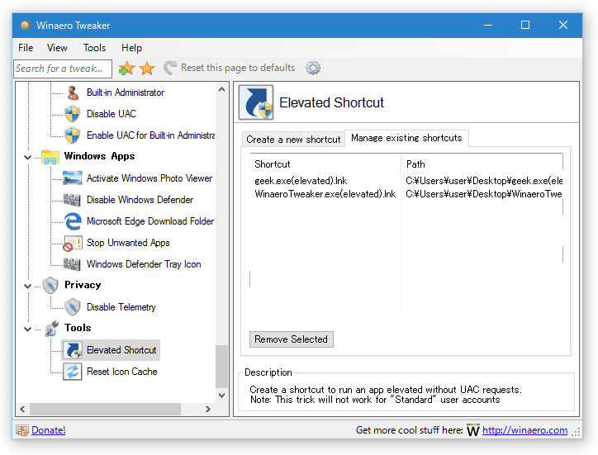Click the Windows Apps folder icon
Viewport: 598px width, 455px height.
pyautogui.click(x=50, y=157)
